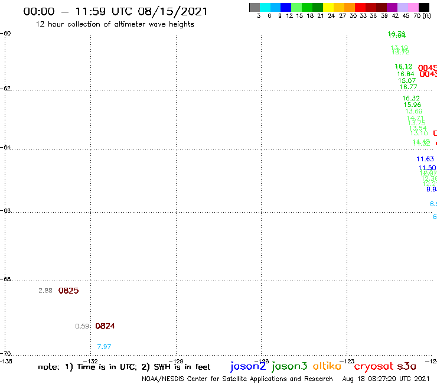437x384 pixels.
Task: Click the cyan 6 ft color swatch
Action: click(x=265, y=7)
